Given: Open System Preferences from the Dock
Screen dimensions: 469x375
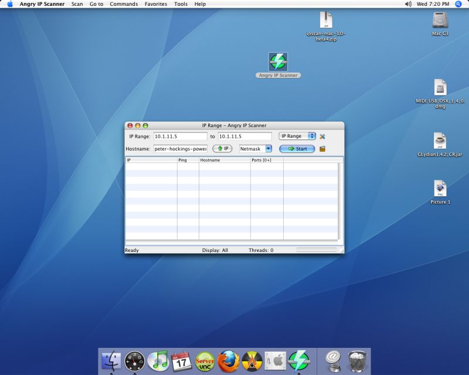Looking at the screenshot, I should (275, 362).
